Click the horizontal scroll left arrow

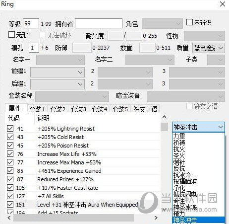coord(9,218)
